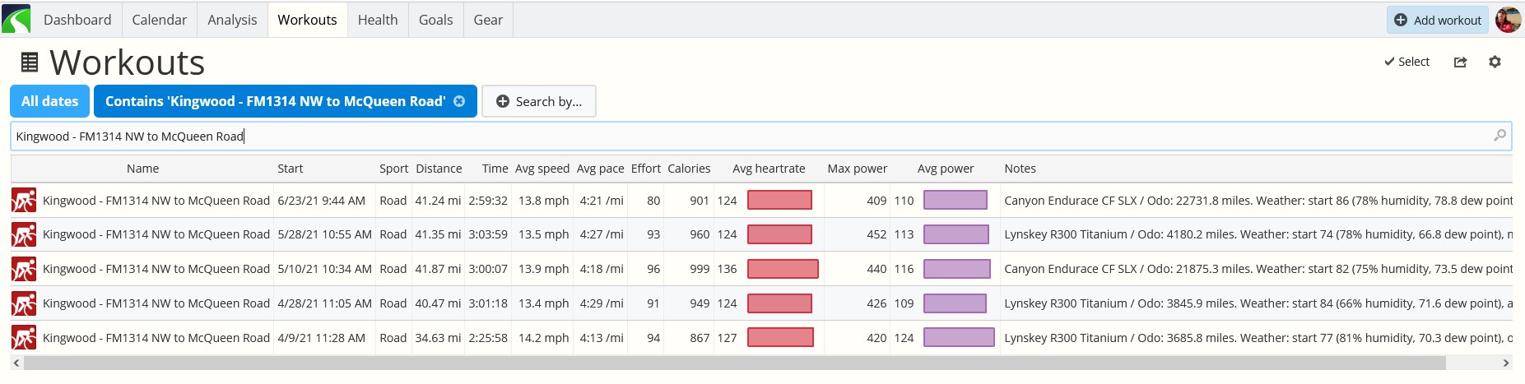Toggle Select mode for workouts

point(1406,62)
